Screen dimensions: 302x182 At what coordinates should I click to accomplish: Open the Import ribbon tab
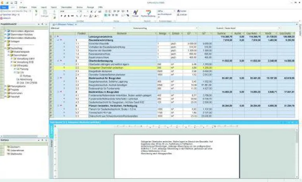[43, 7]
